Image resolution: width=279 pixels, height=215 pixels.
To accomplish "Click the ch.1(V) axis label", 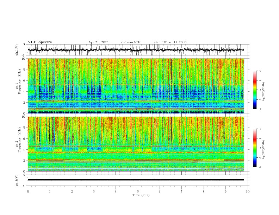I will pyautogui.click(x=17, y=50).
